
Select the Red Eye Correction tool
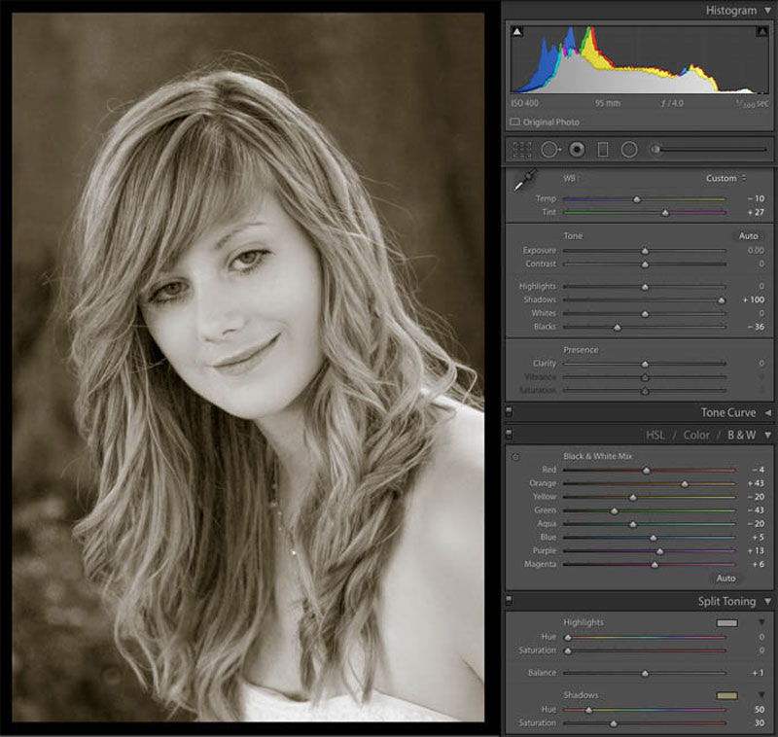click(577, 150)
